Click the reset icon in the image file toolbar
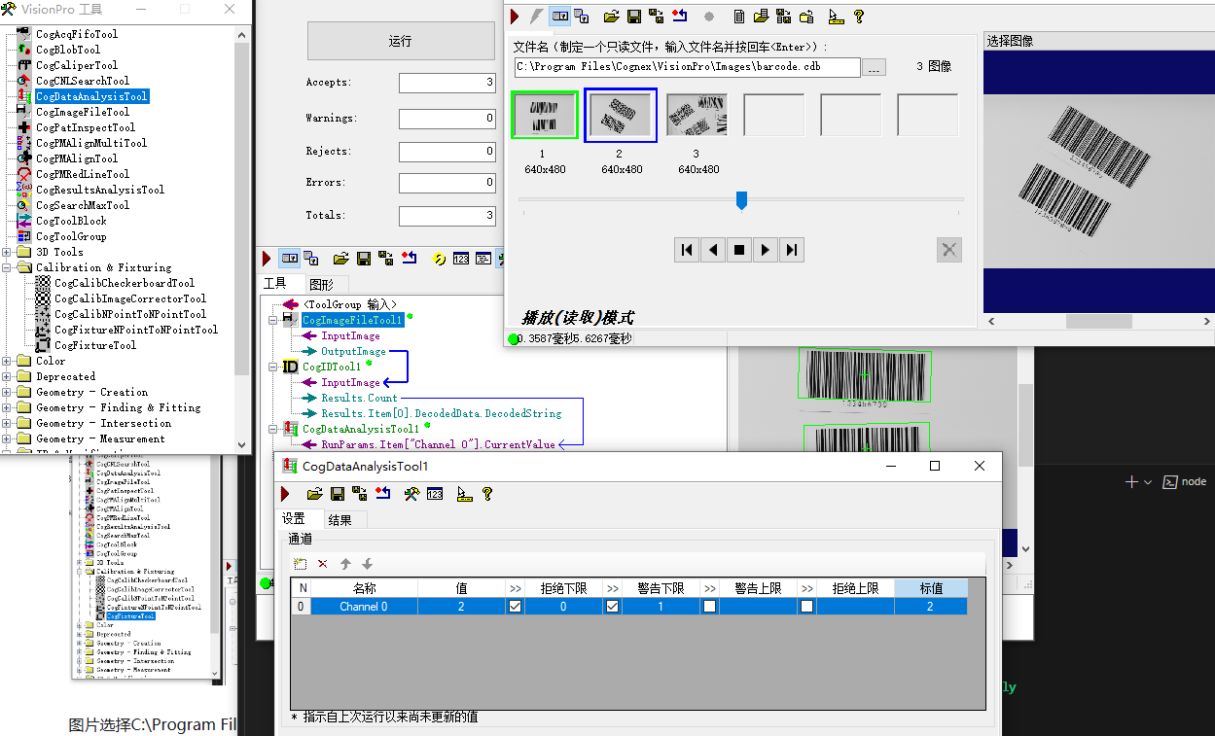 click(680, 17)
